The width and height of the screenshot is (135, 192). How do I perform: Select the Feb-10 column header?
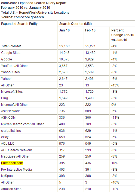click(x=90, y=30)
